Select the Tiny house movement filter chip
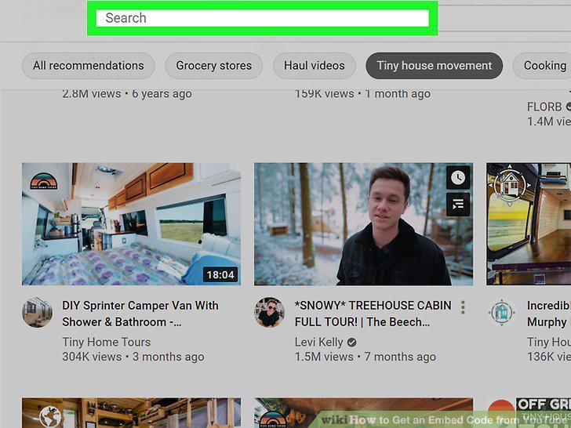 [434, 66]
